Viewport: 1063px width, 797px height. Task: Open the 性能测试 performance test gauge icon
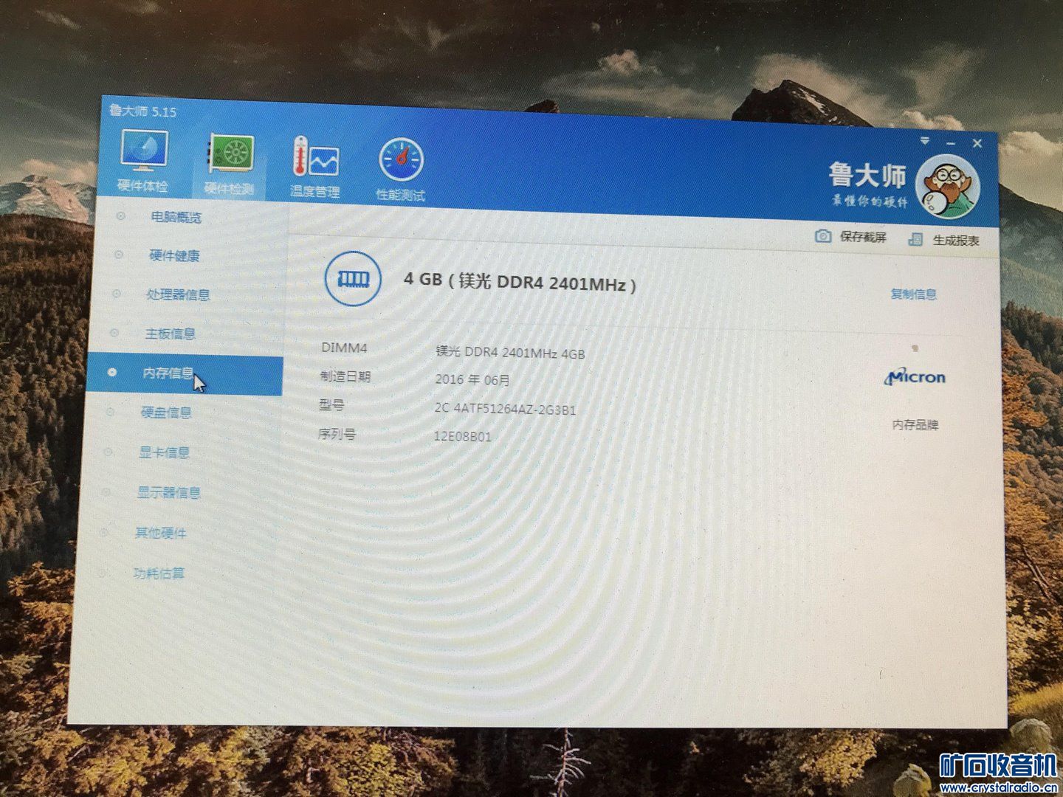[401, 170]
